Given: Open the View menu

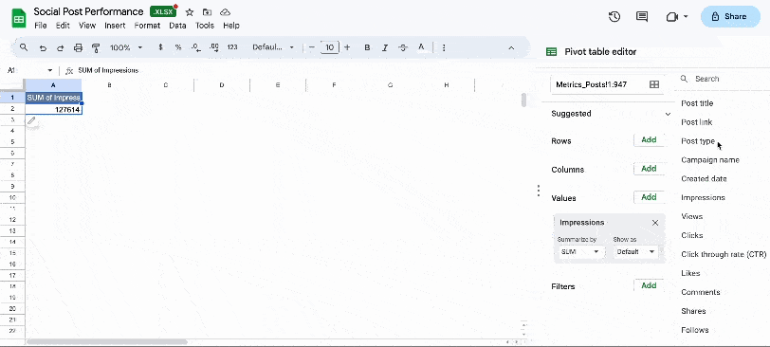Looking at the screenshot, I should (x=87, y=26).
